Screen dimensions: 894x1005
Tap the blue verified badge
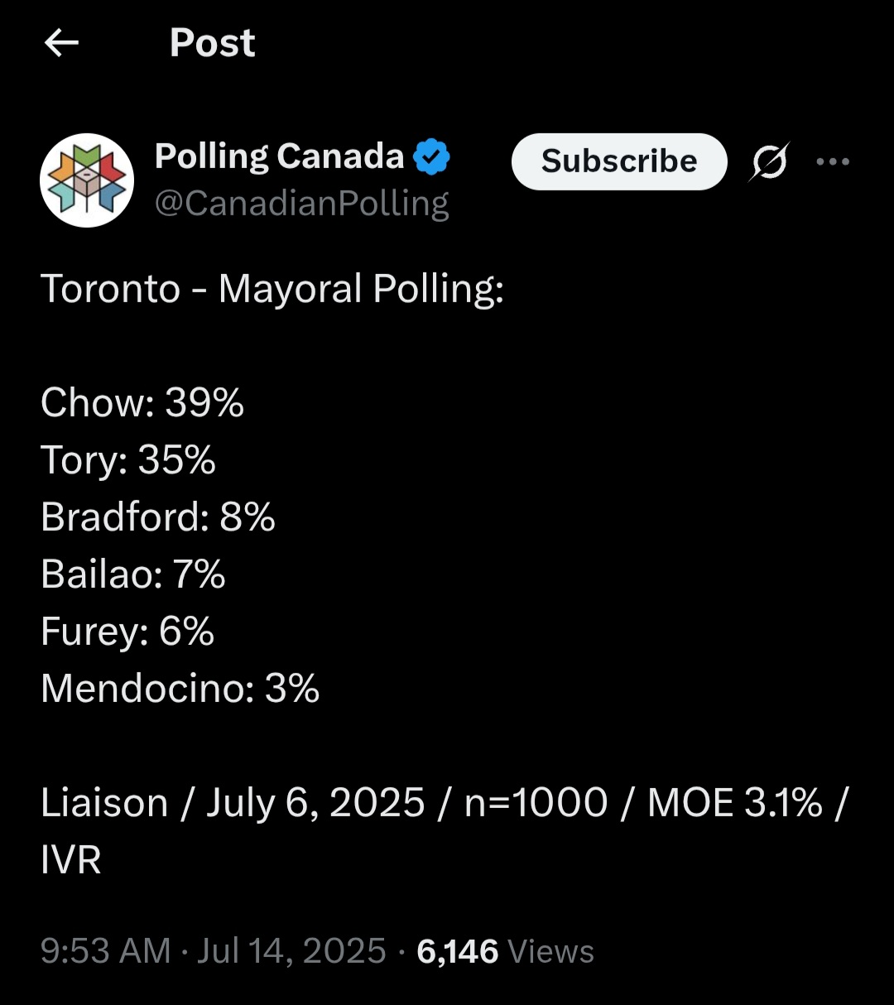(x=431, y=156)
